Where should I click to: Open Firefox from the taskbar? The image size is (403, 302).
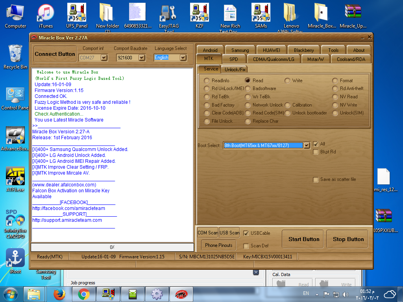pyautogui.click(x=59, y=294)
